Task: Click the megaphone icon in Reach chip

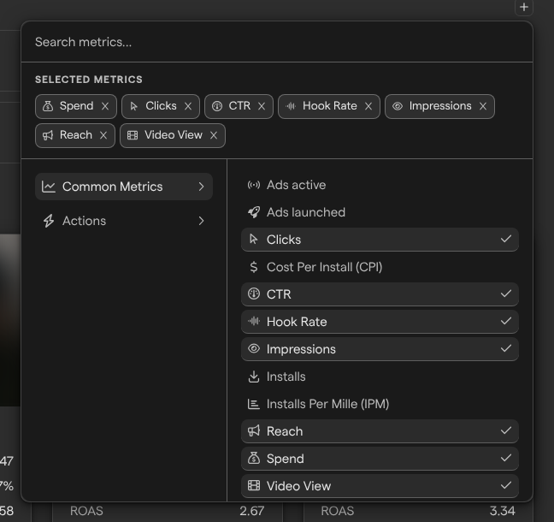Action: 48,134
